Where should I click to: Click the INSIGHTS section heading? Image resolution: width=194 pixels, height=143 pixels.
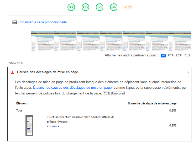[15, 63]
